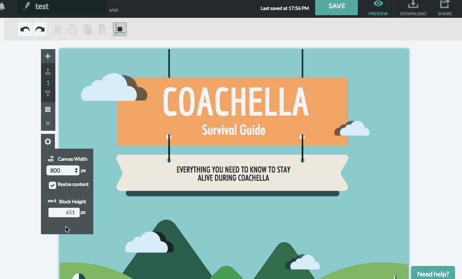Click the Block Height input field

(64, 213)
